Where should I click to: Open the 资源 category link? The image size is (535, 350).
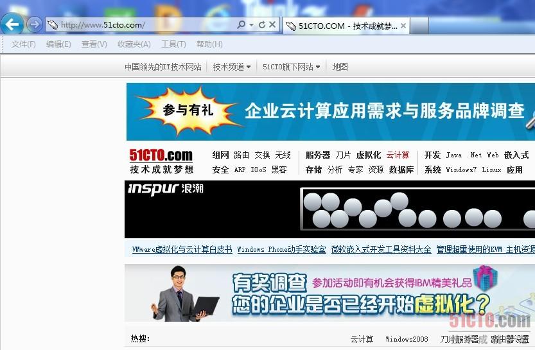376,170
